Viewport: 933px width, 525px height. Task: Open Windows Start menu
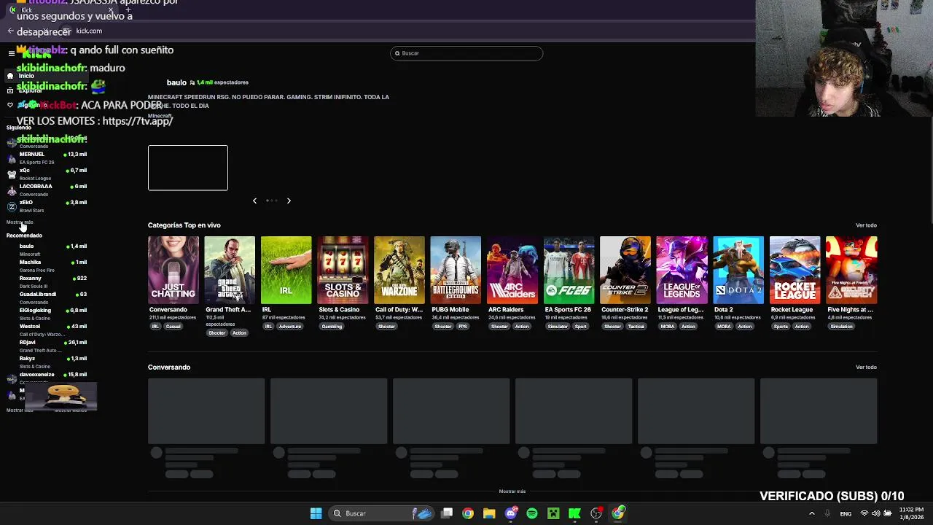[x=316, y=513]
